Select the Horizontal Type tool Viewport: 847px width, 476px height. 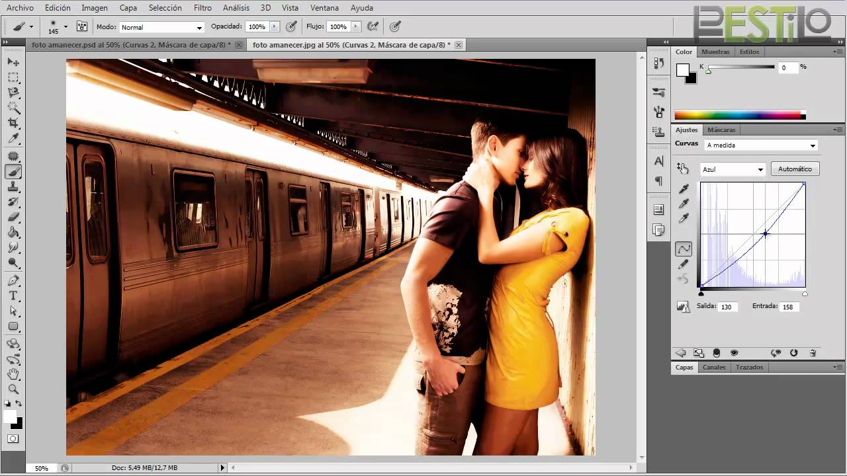pos(13,296)
